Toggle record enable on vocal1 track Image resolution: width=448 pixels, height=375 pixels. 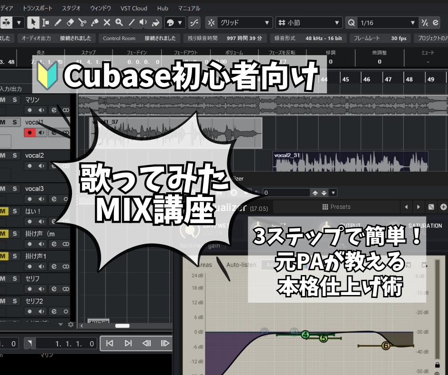[x=30, y=132]
